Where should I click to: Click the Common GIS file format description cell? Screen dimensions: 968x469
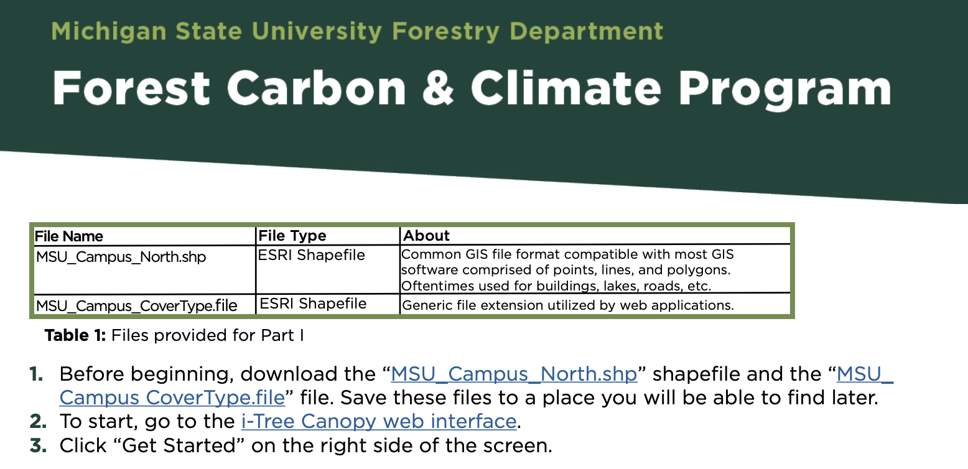click(567, 270)
